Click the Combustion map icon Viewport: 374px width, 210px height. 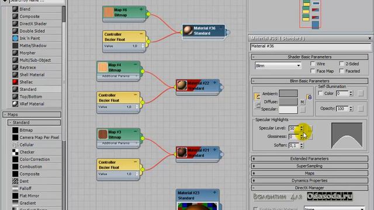pos(15,166)
